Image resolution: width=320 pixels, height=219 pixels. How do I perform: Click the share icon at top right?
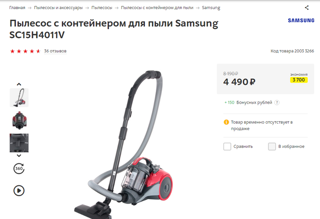pos(307,8)
